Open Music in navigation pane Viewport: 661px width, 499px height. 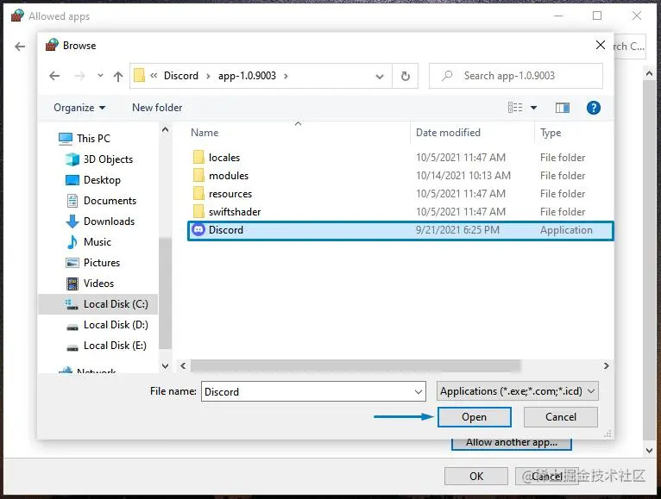(89, 241)
